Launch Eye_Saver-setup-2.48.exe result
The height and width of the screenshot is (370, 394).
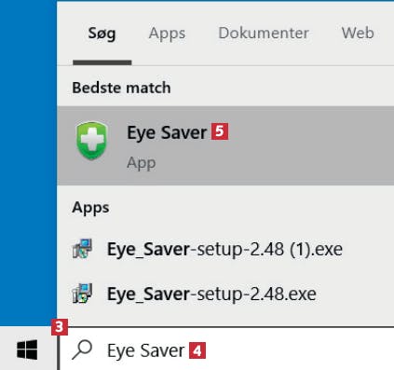click(x=225, y=294)
